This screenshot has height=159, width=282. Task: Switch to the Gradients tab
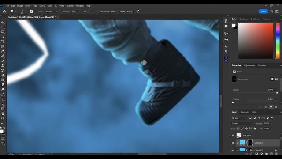pyautogui.click(x=255, y=19)
